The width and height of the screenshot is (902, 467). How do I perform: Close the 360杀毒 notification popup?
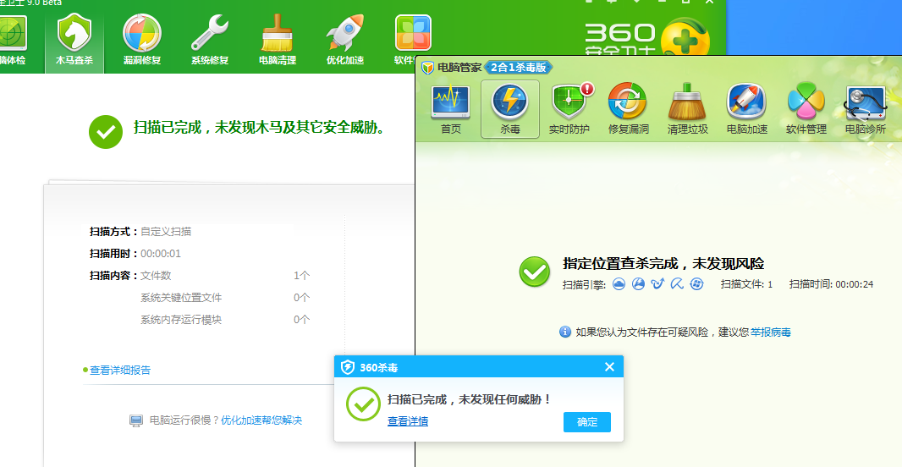tap(610, 367)
